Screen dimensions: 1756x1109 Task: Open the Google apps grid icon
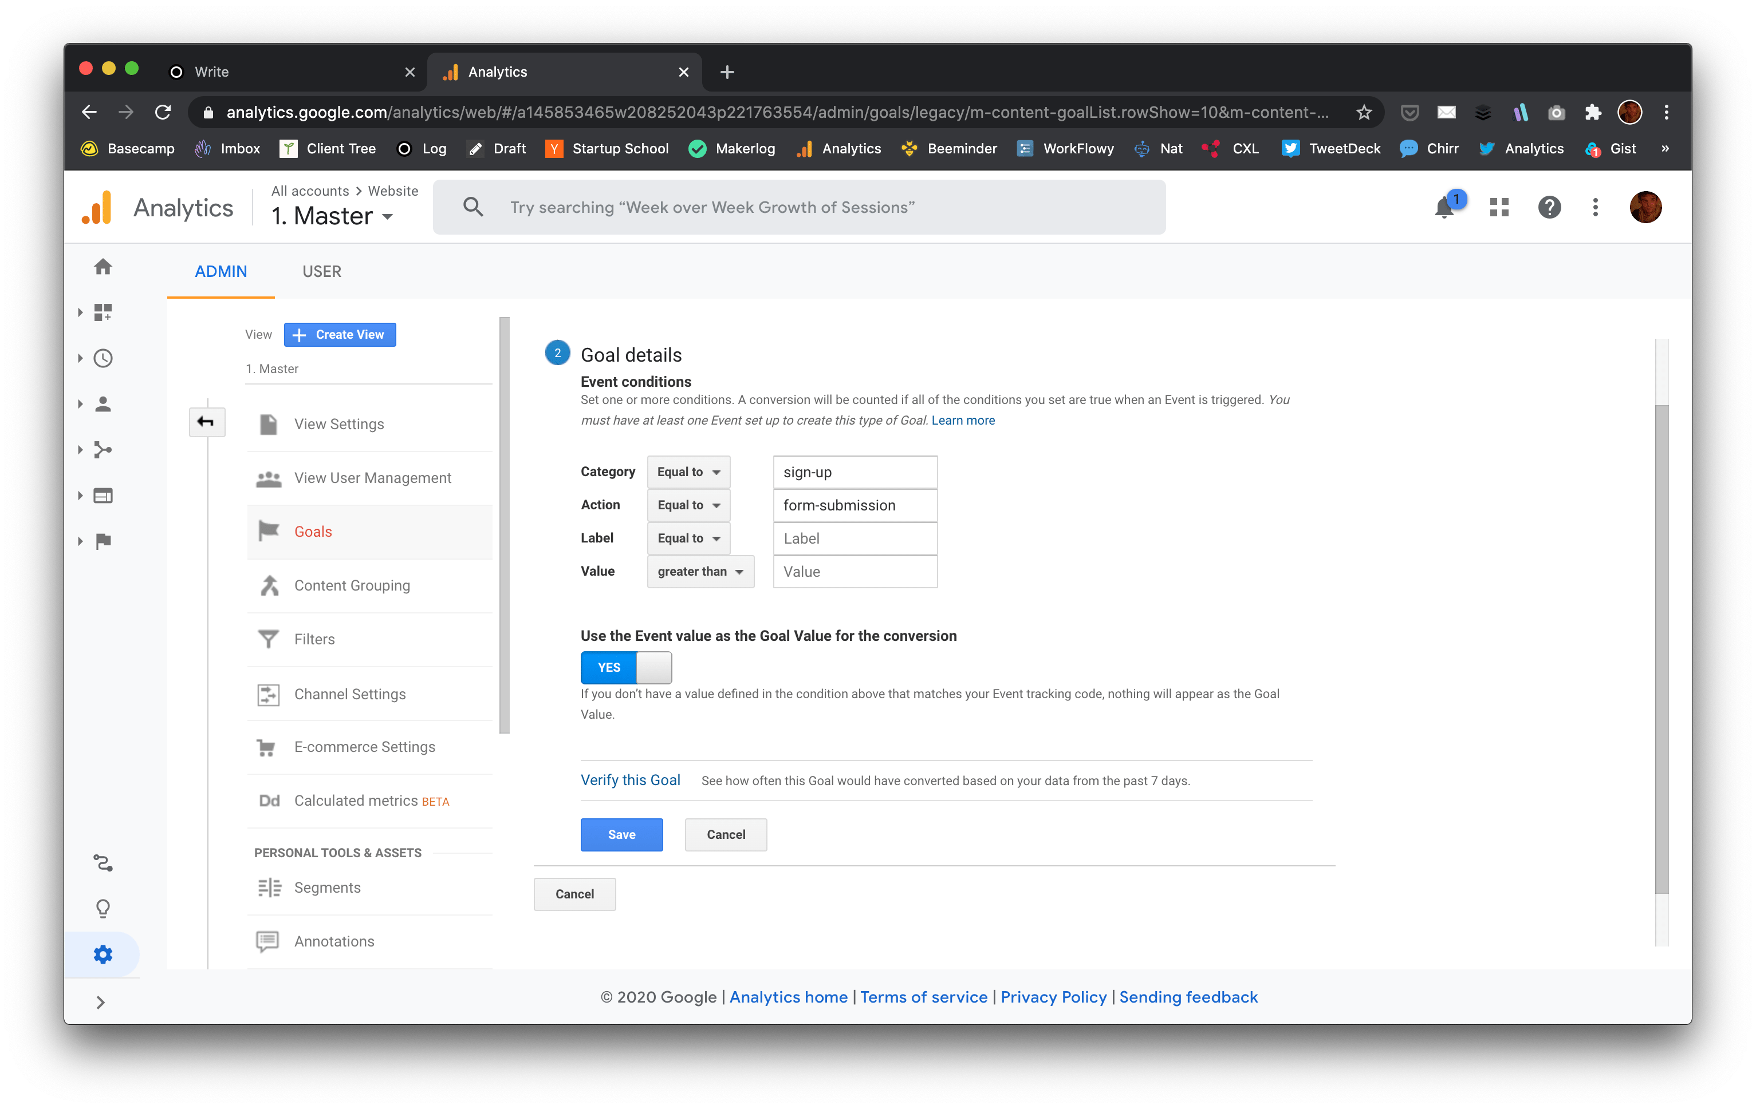(x=1499, y=208)
